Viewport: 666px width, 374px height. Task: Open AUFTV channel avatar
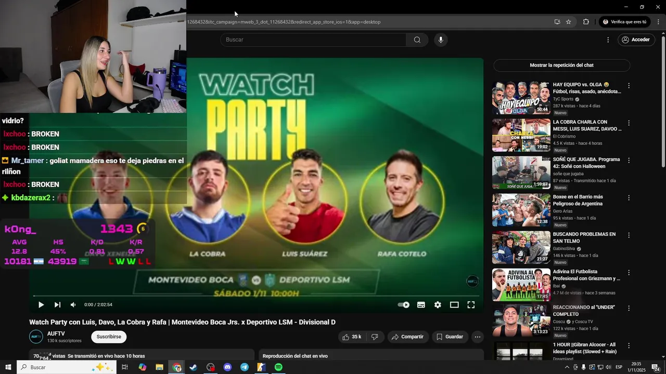point(36,337)
